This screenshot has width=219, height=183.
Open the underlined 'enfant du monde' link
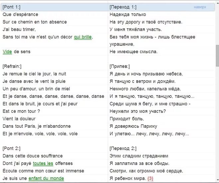(x=46, y=178)
